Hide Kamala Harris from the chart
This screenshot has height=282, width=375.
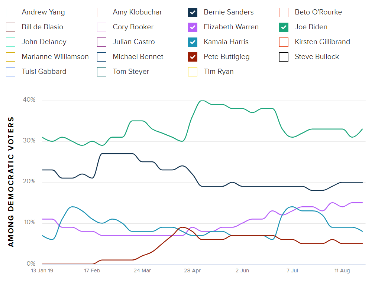pos(193,42)
